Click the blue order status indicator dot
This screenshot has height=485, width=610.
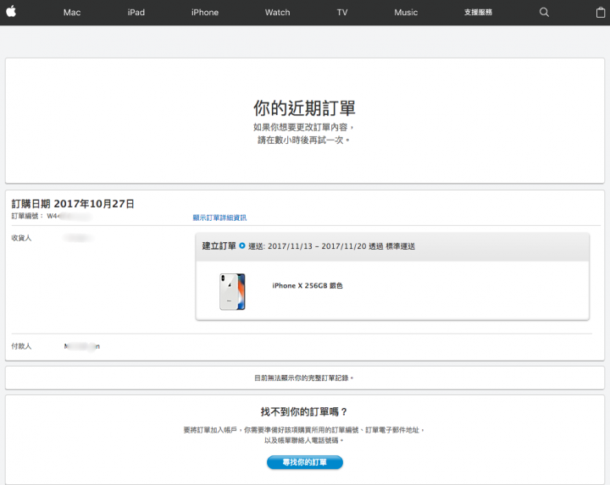click(x=242, y=245)
